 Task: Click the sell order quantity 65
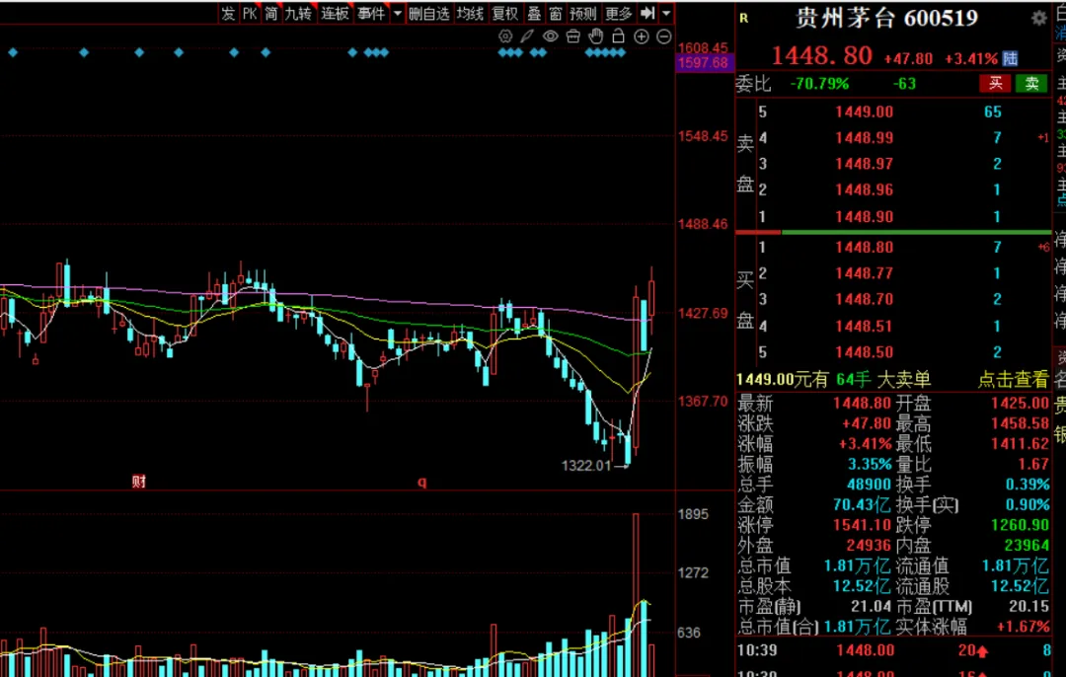pyautogui.click(x=993, y=113)
